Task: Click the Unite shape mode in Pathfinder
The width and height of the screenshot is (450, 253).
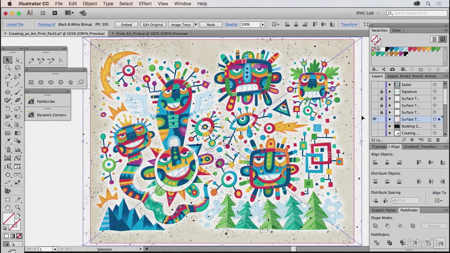Action: [x=375, y=226]
